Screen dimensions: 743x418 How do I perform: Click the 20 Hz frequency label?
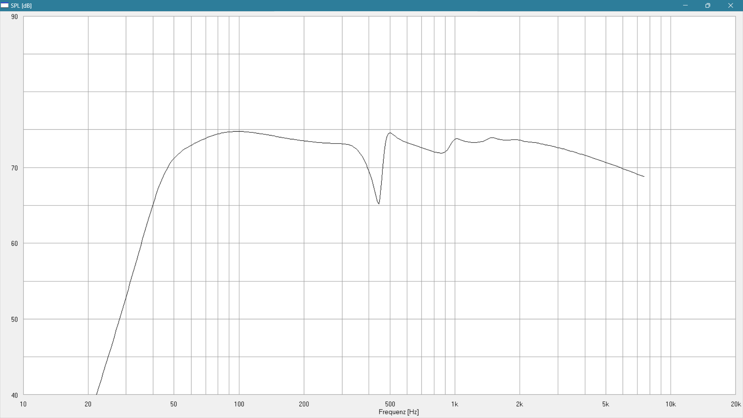tap(88, 404)
